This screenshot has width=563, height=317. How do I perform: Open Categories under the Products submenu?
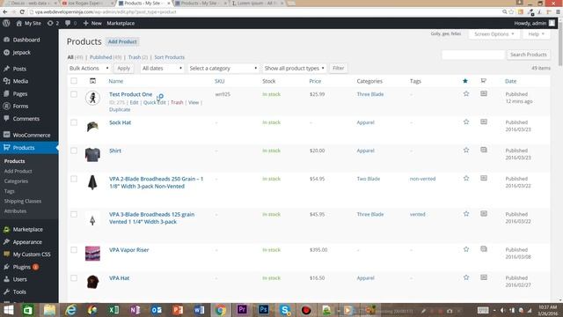click(16, 181)
